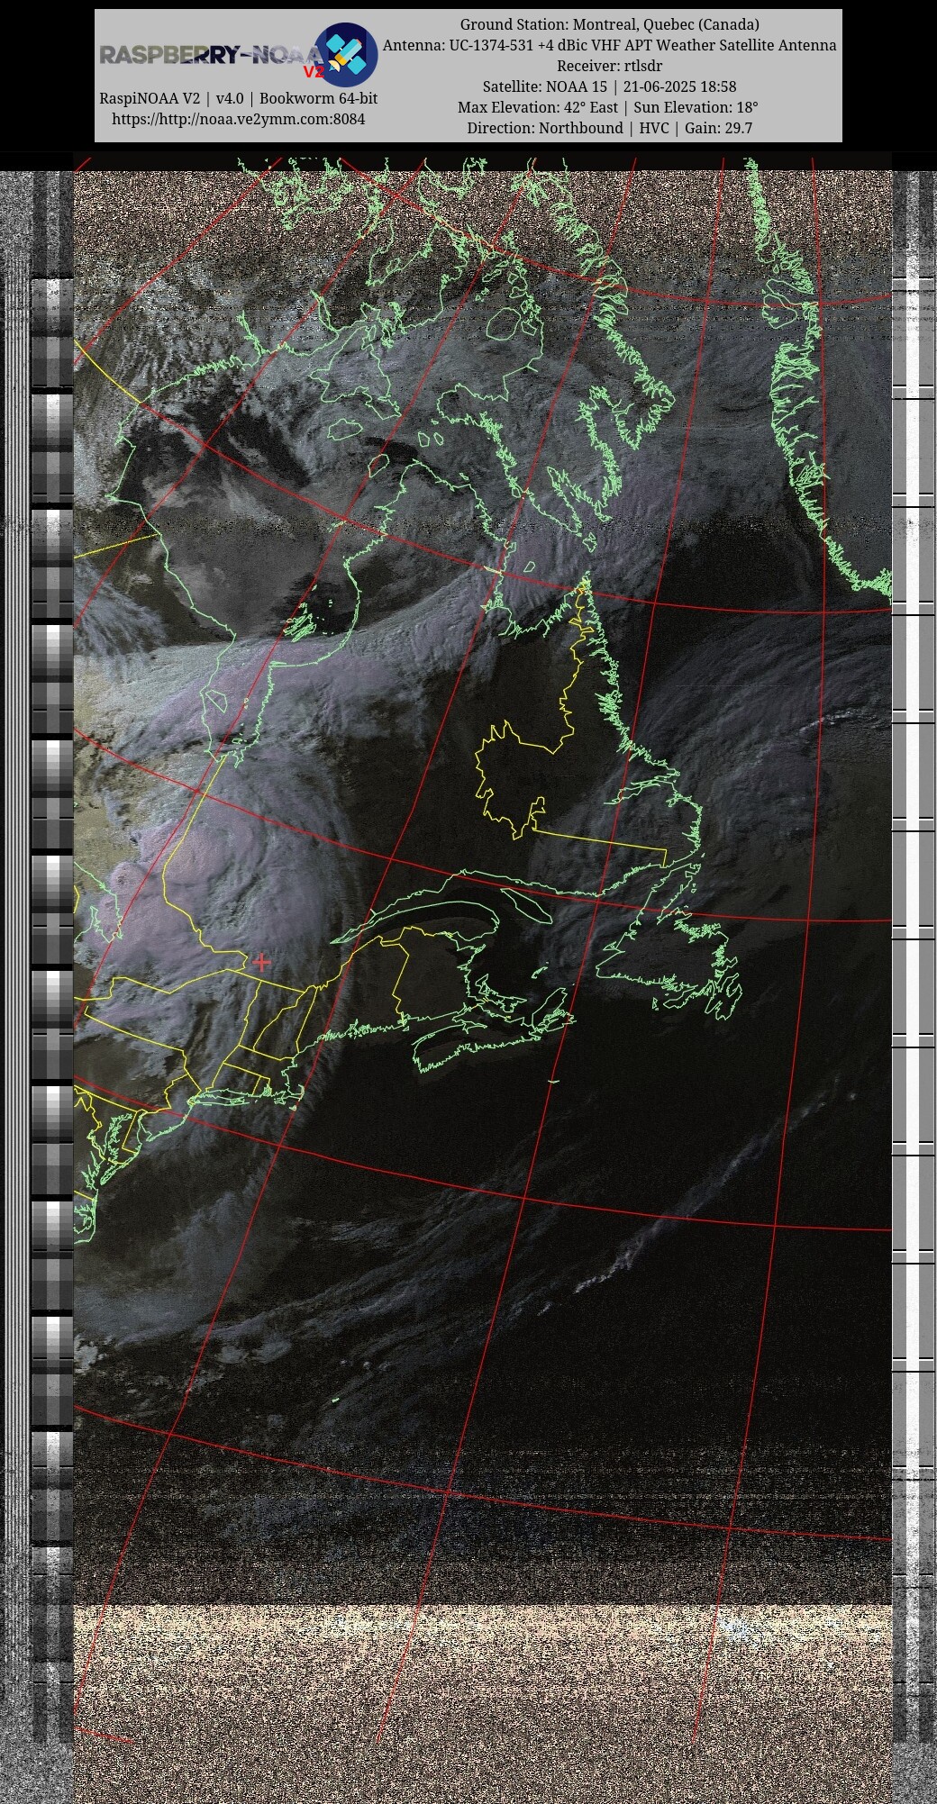Open the noaa.ve2ymm.com:8084 URL
Screen dimensions: 937x1804
point(239,119)
